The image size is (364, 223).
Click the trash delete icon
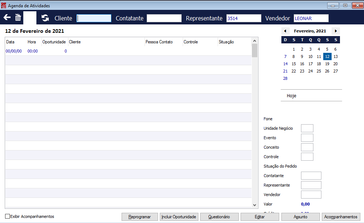pyautogui.click(x=18, y=17)
